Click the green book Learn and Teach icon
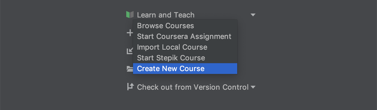 tap(130, 15)
